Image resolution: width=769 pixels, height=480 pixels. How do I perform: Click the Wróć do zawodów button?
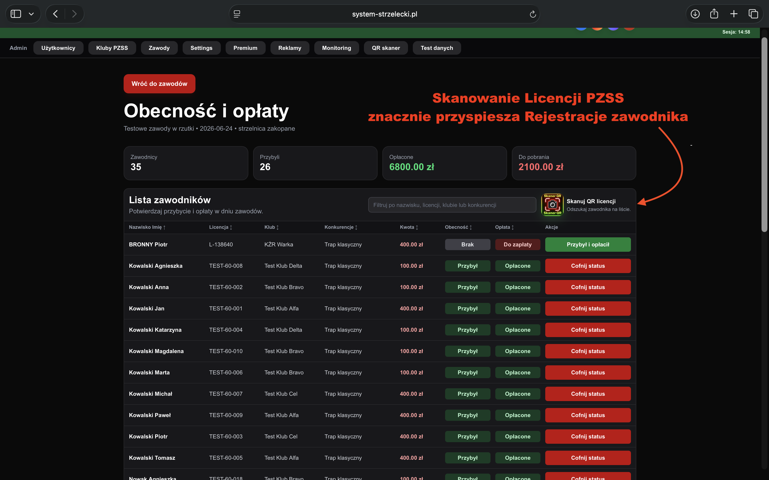tap(159, 84)
